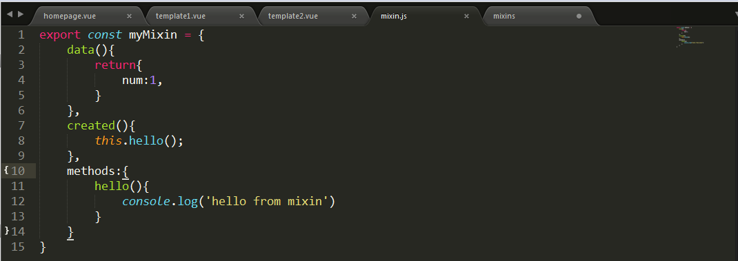The width and height of the screenshot is (738, 261).
Task: Switch to the template1.vue tab
Action: (x=181, y=16)
